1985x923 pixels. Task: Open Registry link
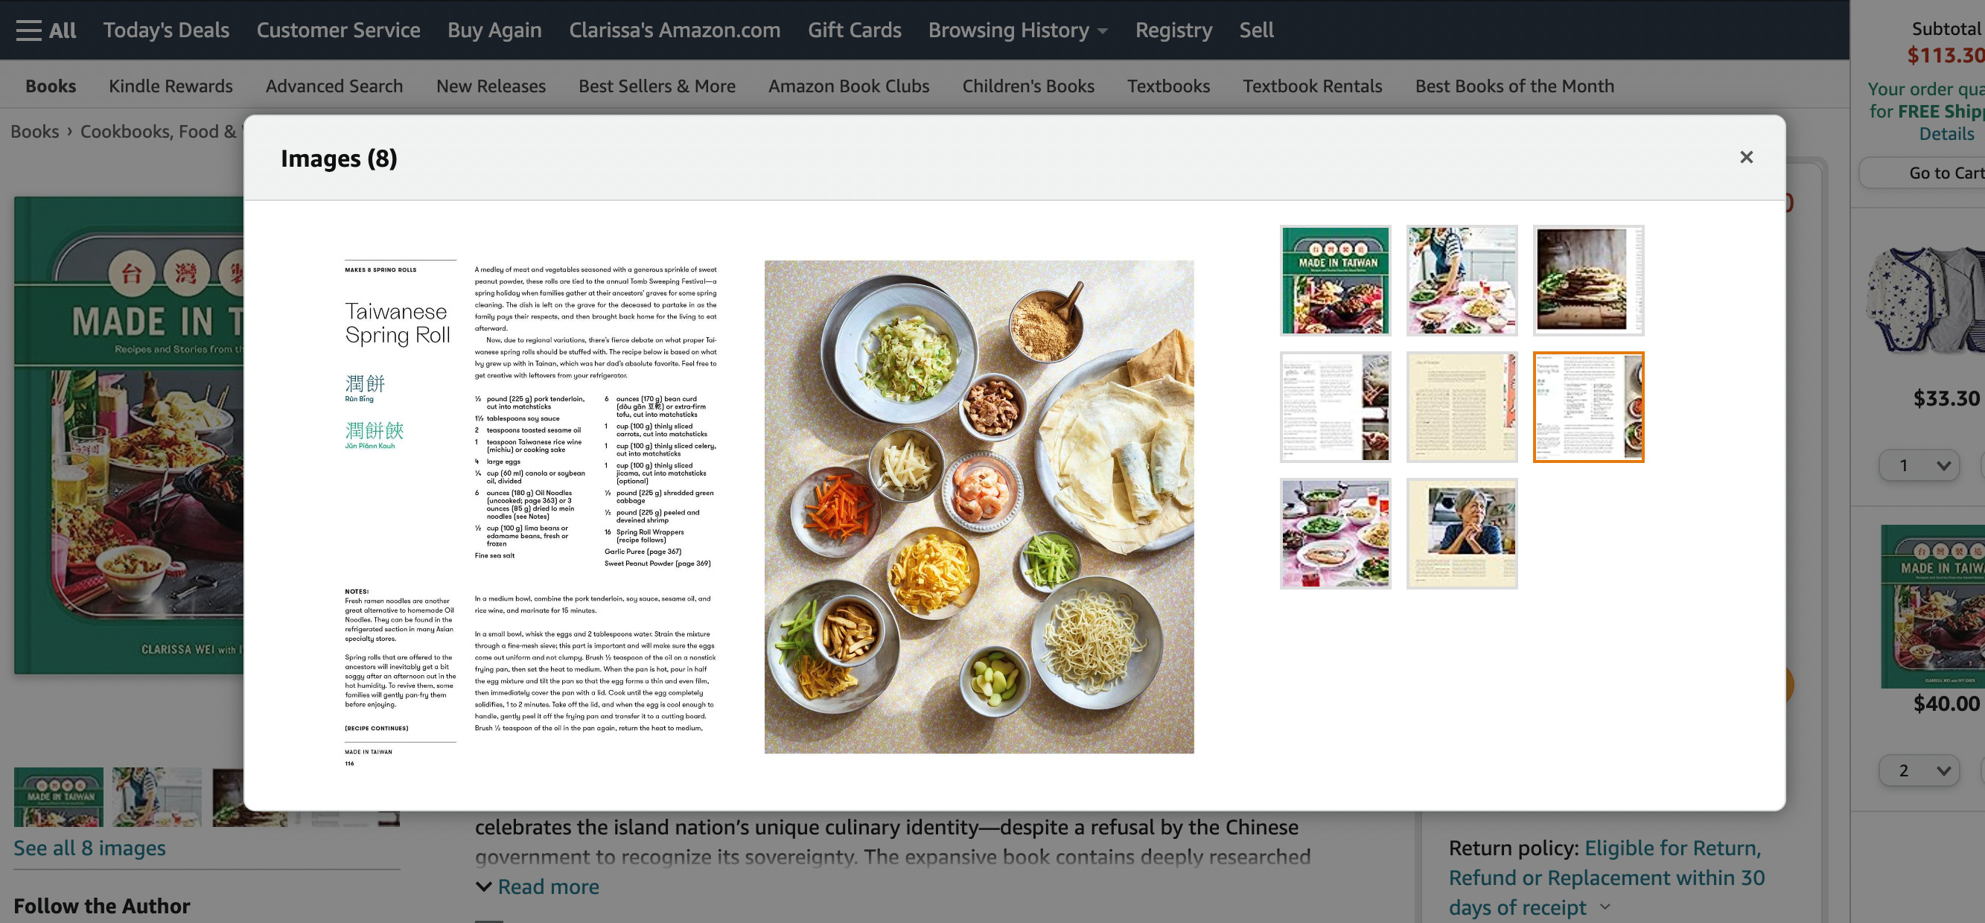[x=1173, y=30]
